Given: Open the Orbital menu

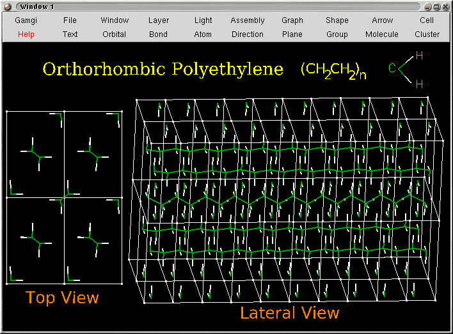Looking at the screenshot, I should point(114,34).
